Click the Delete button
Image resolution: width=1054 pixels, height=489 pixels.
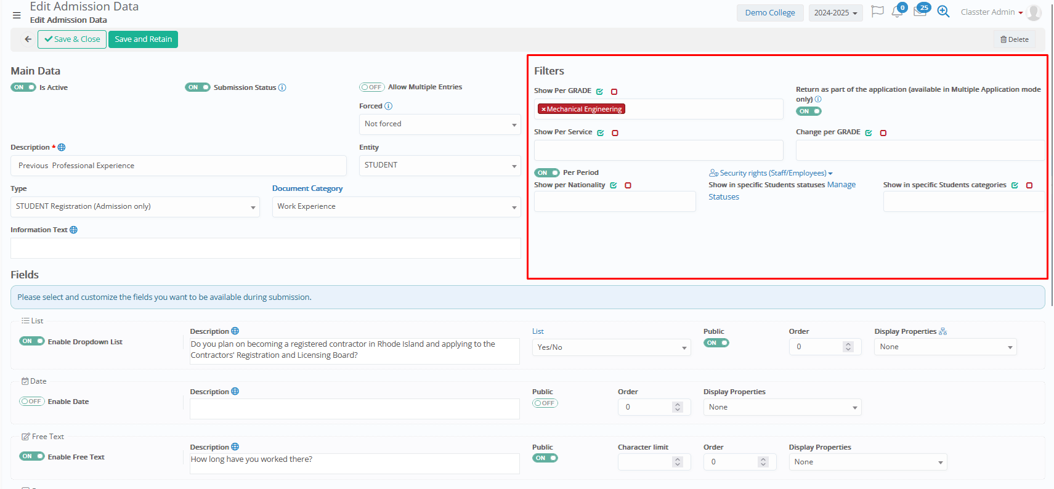click(1014, 39)
